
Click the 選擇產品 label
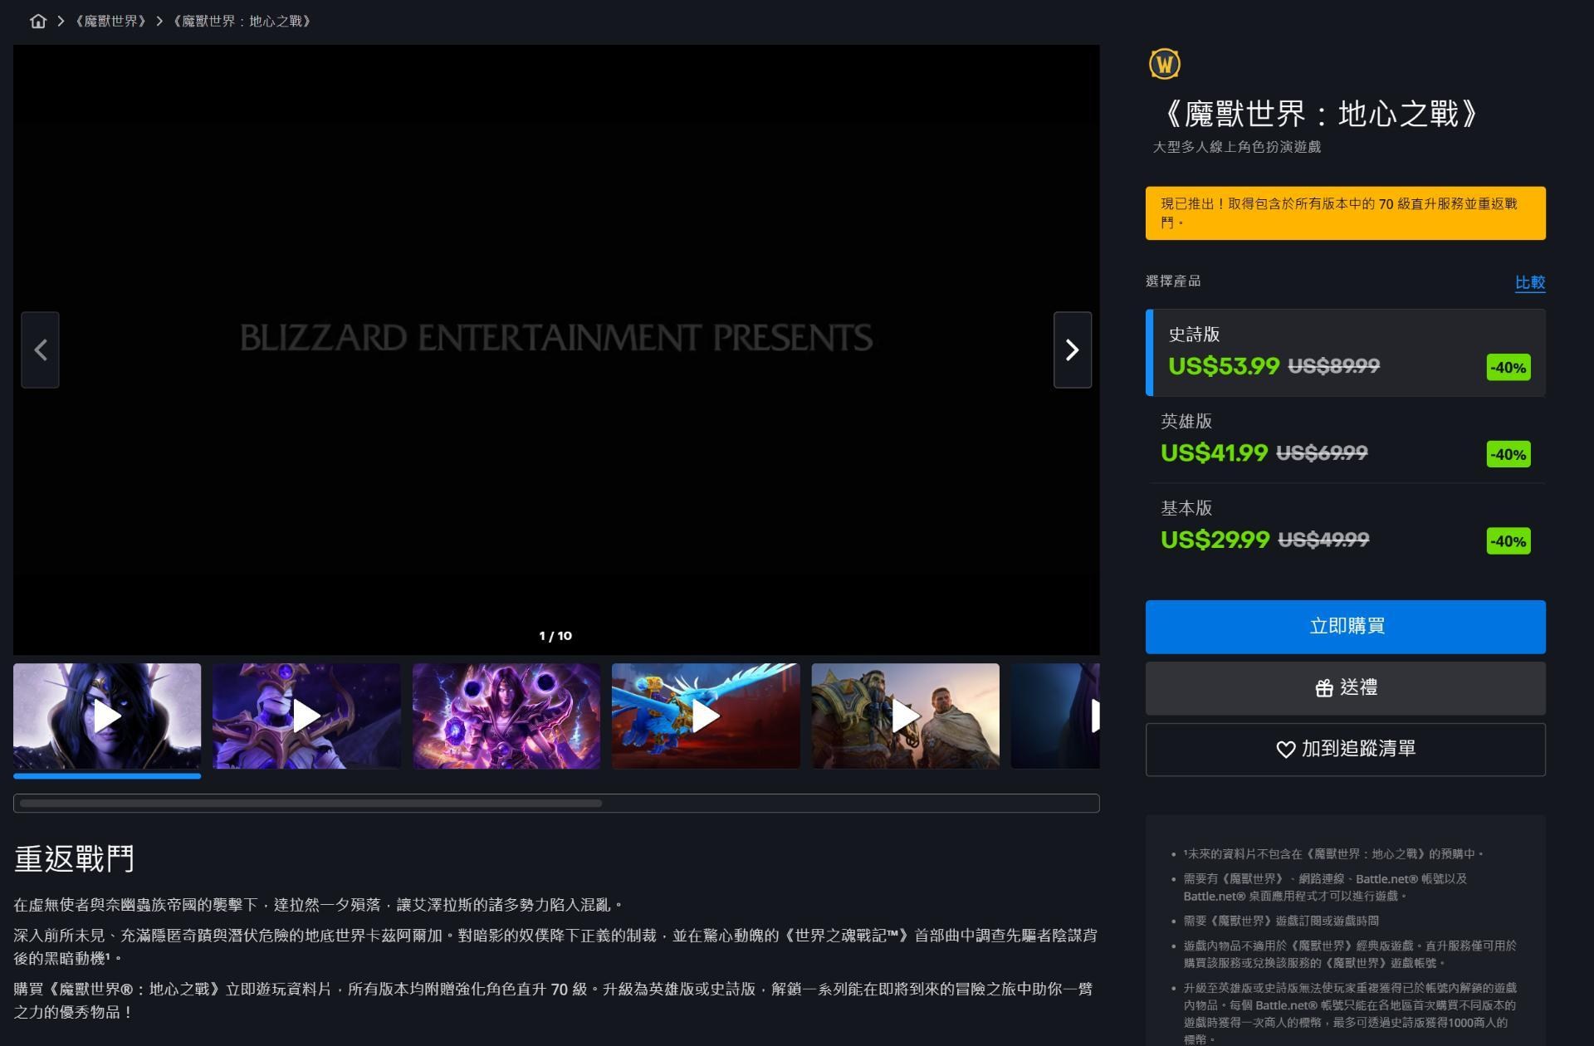pos(1173,281)
